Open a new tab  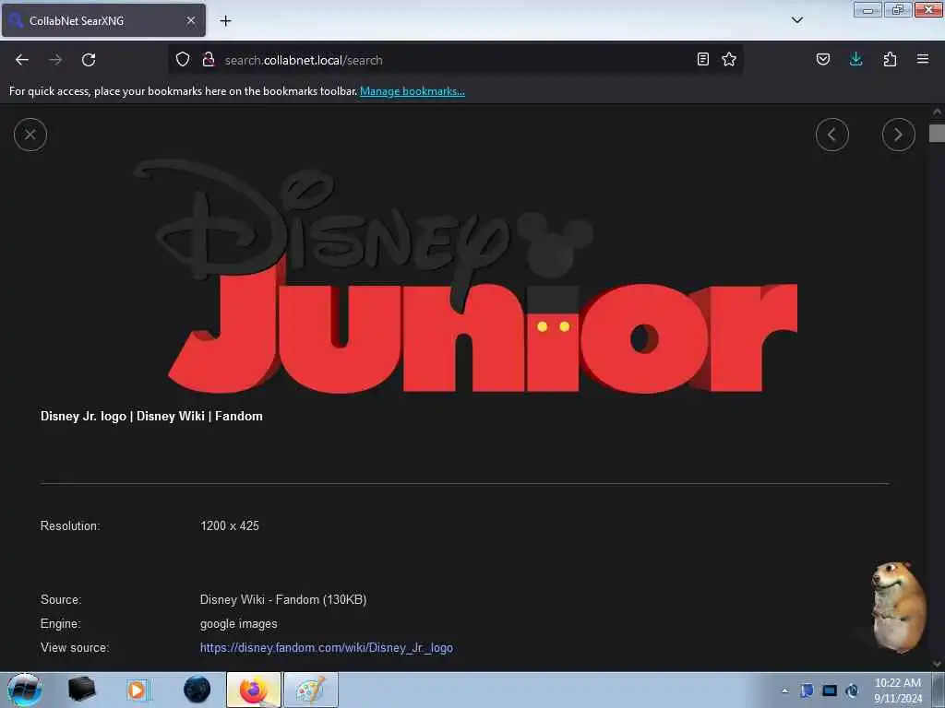(225, 21)
